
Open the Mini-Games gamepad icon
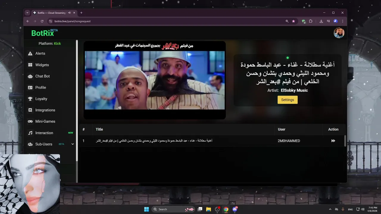[30, 121]
